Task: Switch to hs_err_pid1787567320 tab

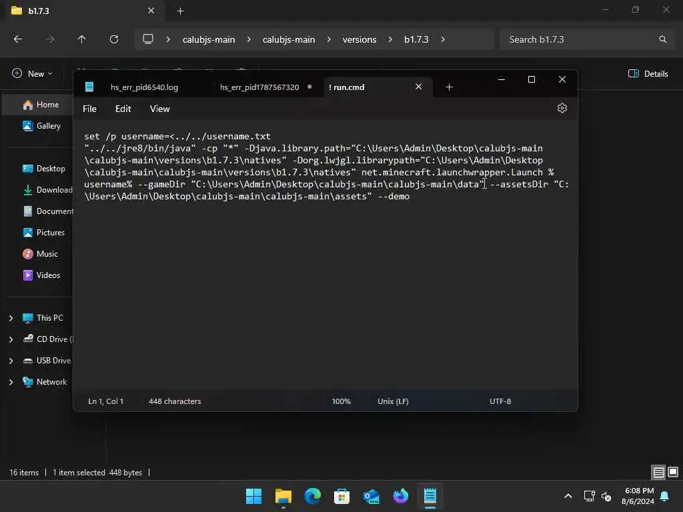Action: tap(259, 87)
